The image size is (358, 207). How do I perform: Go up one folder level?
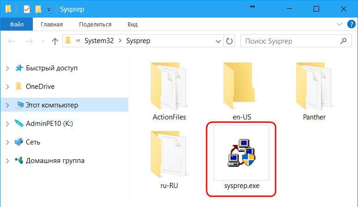pos(55,41)
